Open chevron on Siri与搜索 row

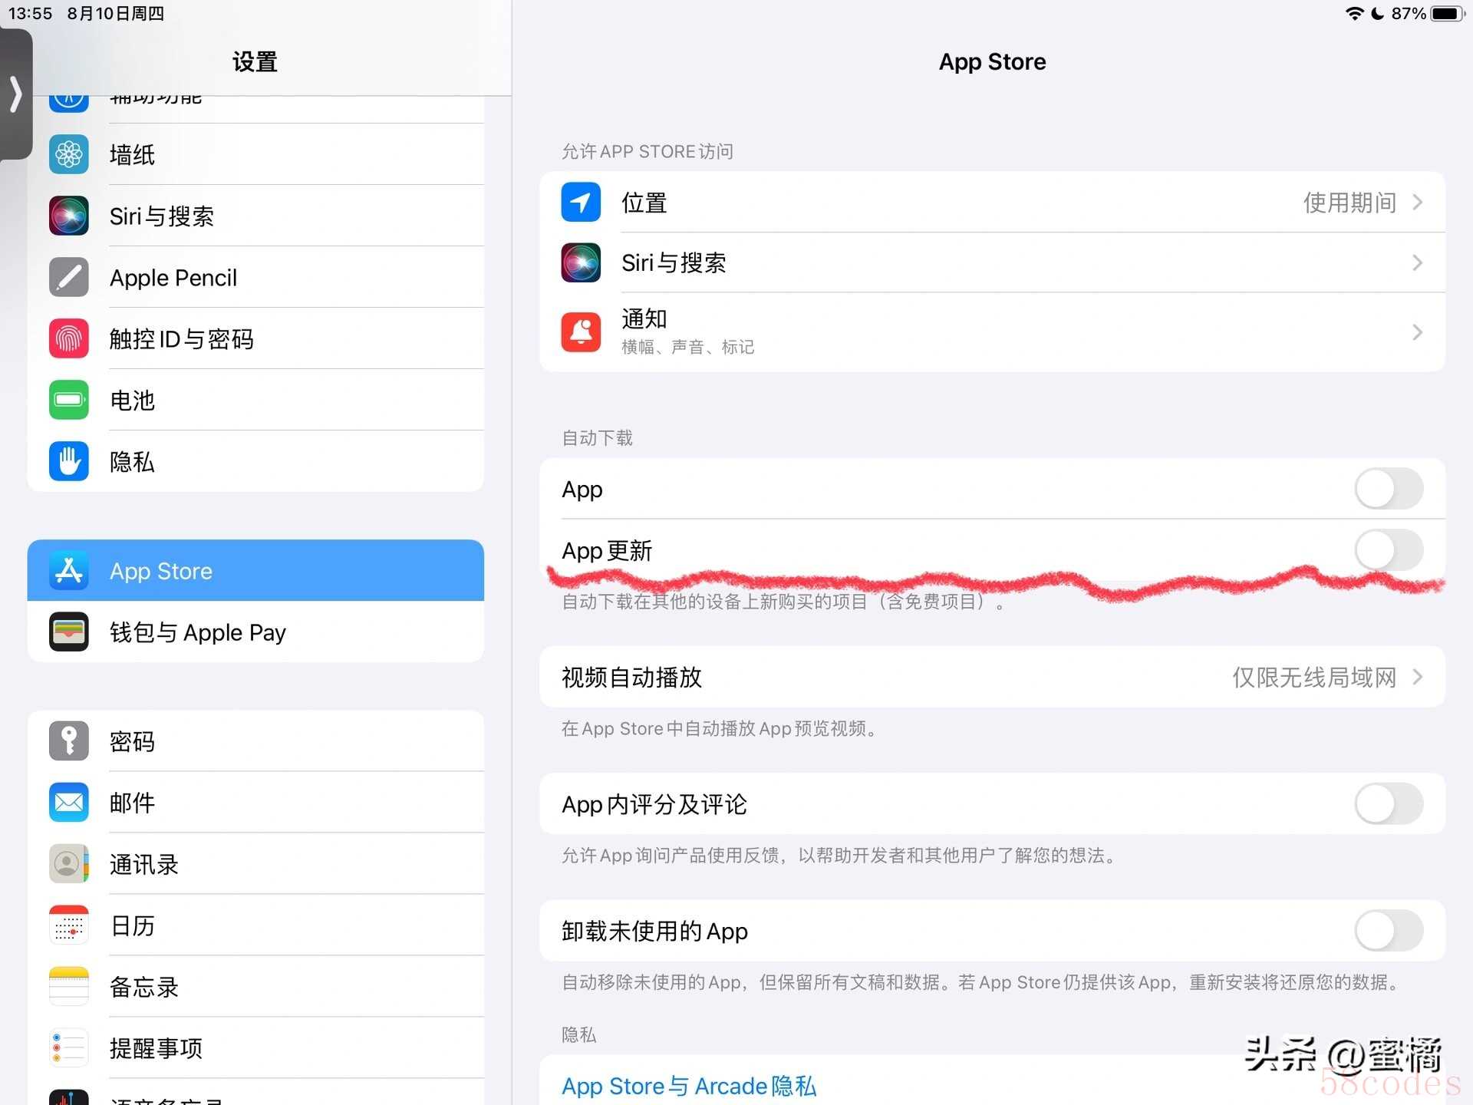tap(1418, 262)
